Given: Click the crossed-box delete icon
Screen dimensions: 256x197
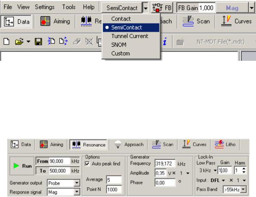Looking at the screenshot, I should pyautogui.click(x=89, y=42).
